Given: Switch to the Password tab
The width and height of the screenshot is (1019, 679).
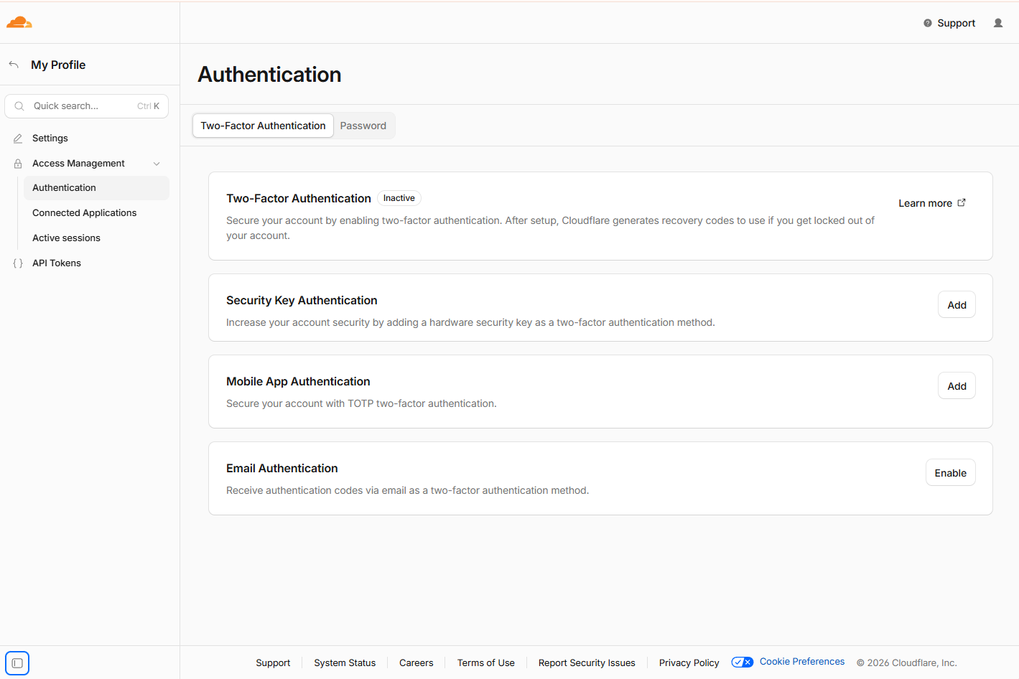Looking at the screenshot, I should (x=363, y=126).
